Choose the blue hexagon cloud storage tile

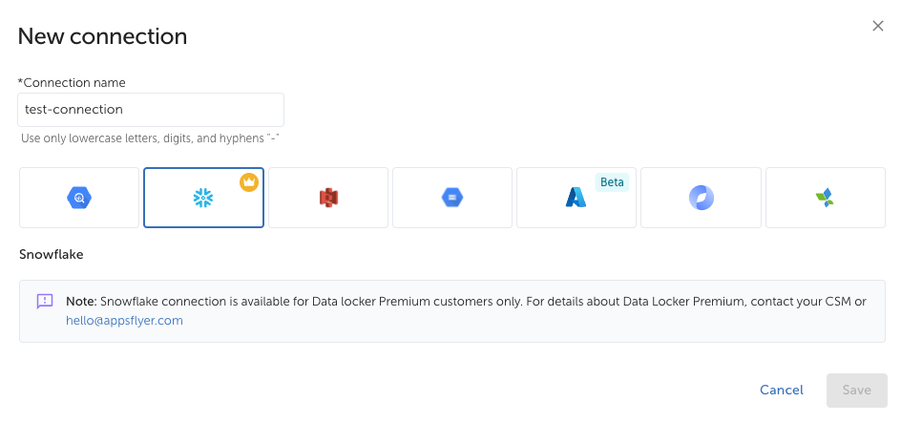coord(452,198)
